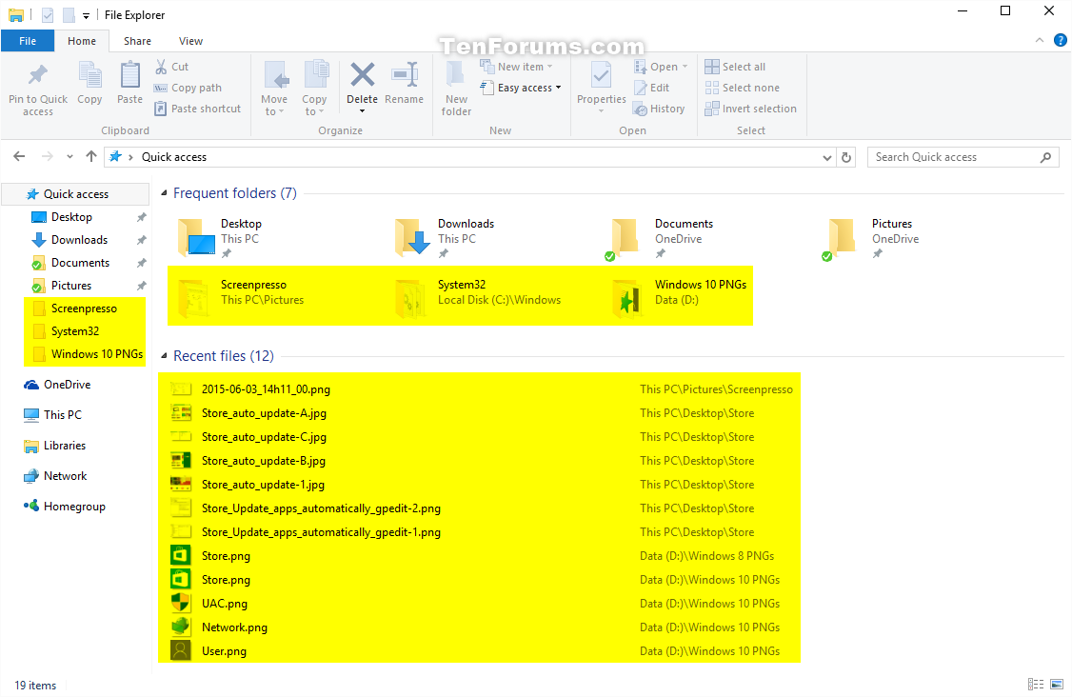The width and height of the screenshot is (1072, 697).
Task: Switch to details view icon in status bar
Action: pos(1036,684)
